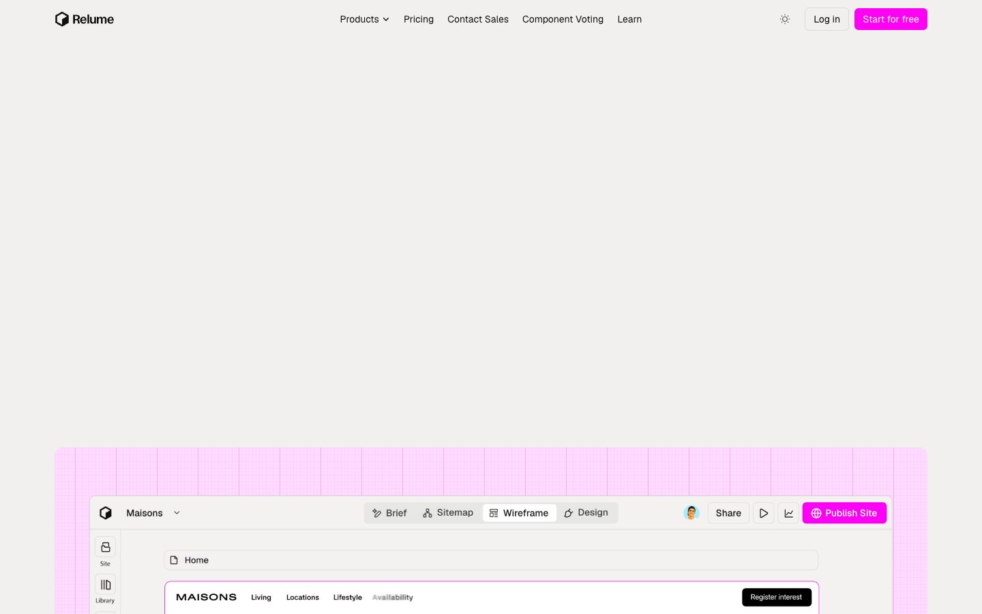The width and height of the screenshot is (982, 614).
Task: Click the MAISONS wireframe logo
Action: [x=207, y=597]
